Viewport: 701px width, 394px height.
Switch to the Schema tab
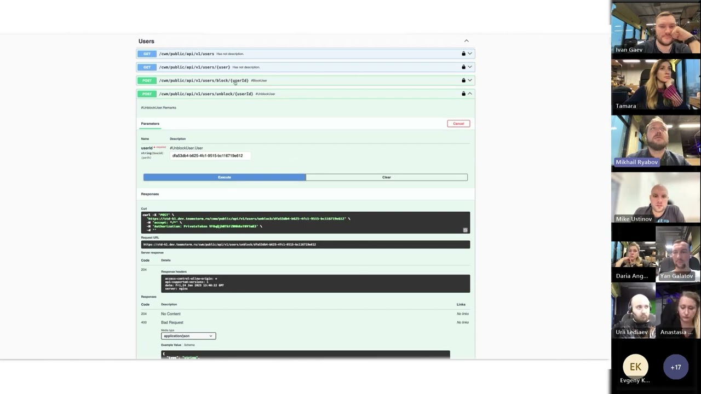[189, 345]
